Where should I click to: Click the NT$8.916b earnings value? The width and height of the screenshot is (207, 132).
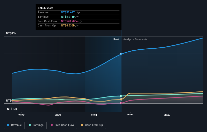68,17
